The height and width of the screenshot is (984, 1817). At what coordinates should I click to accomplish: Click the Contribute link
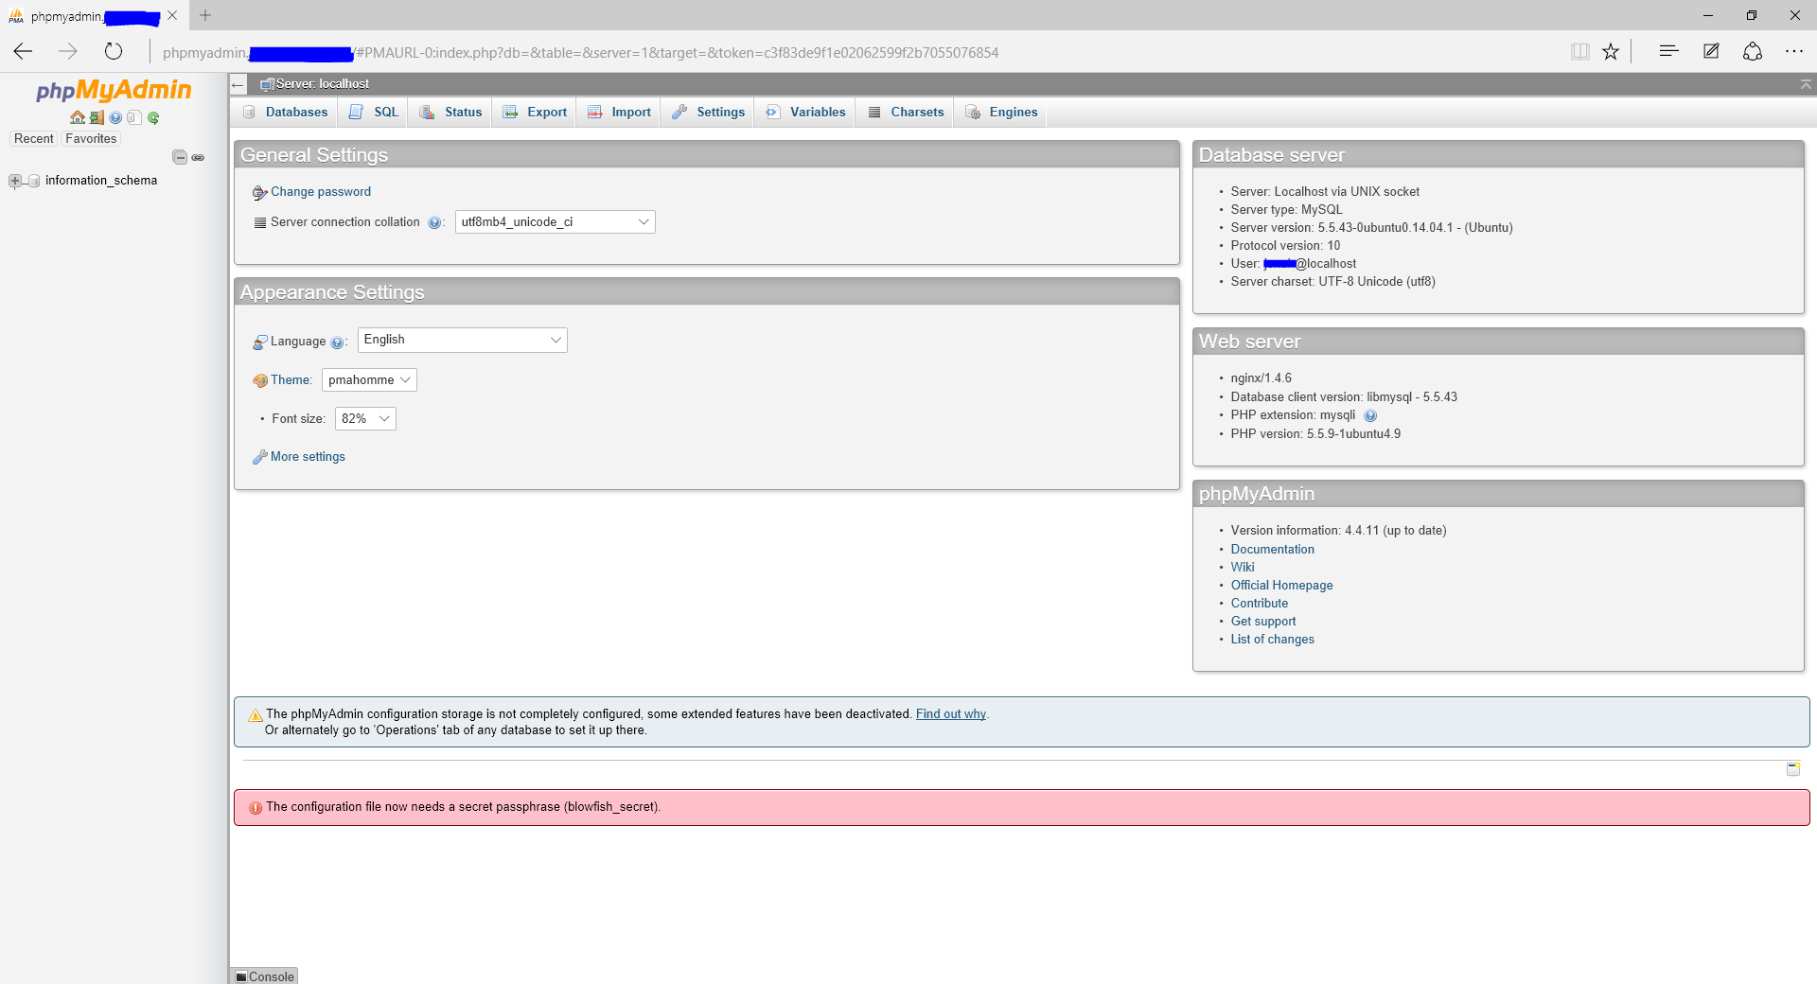click(x=1259, y=604)
